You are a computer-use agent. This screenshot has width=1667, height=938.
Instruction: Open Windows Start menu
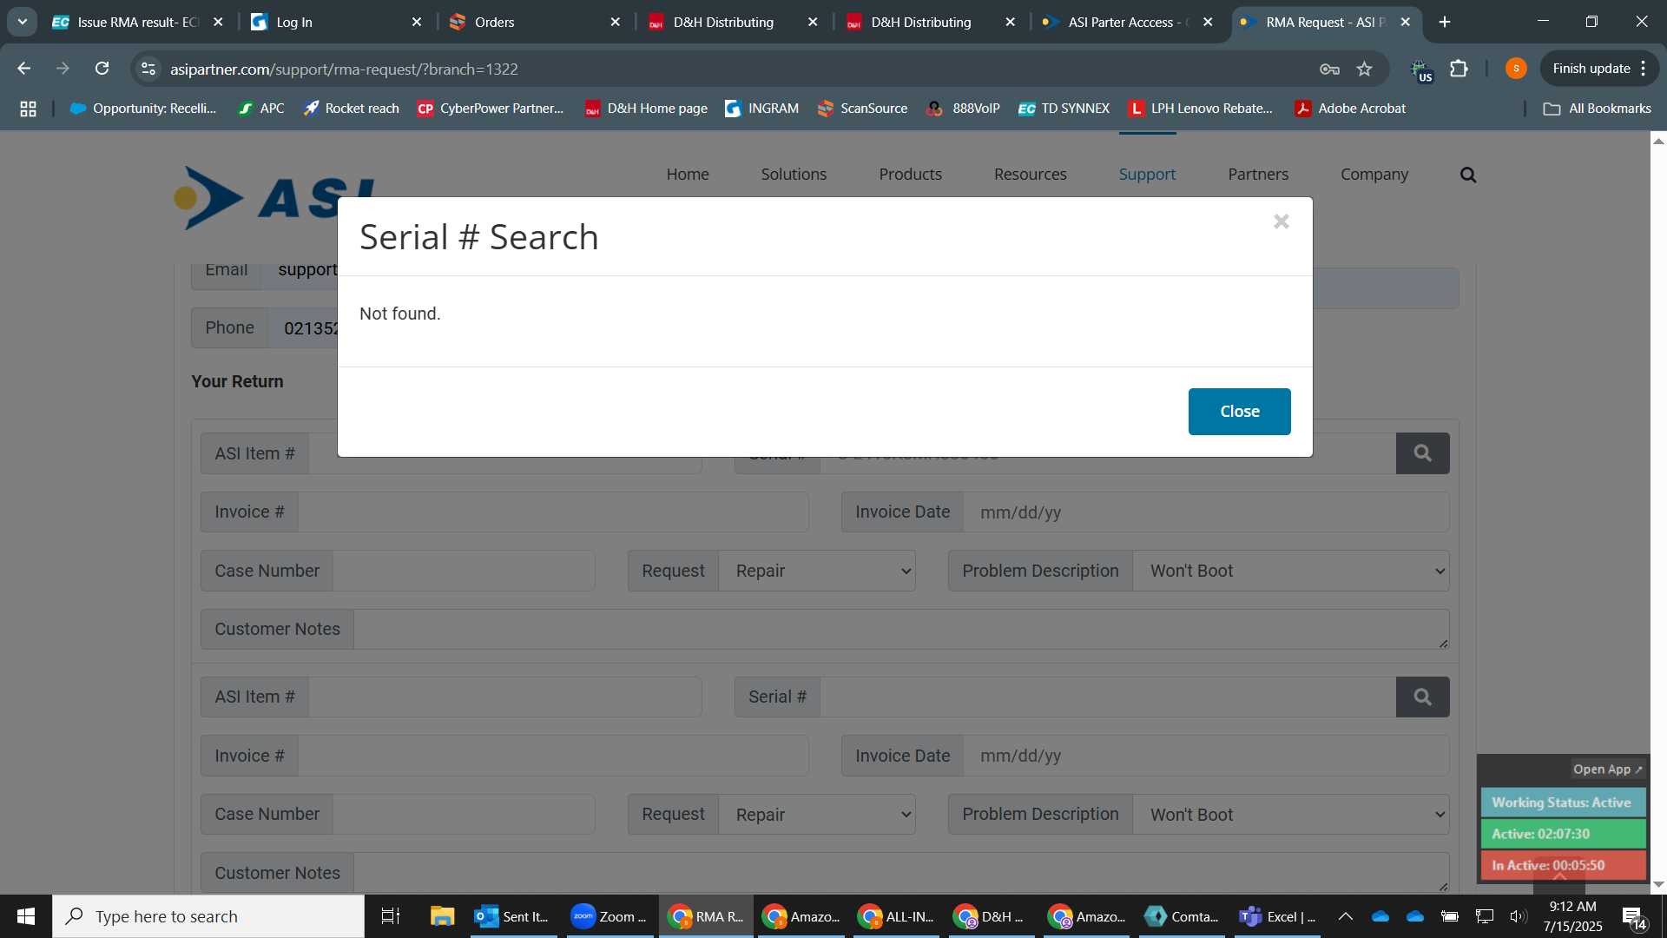point(26,916)
